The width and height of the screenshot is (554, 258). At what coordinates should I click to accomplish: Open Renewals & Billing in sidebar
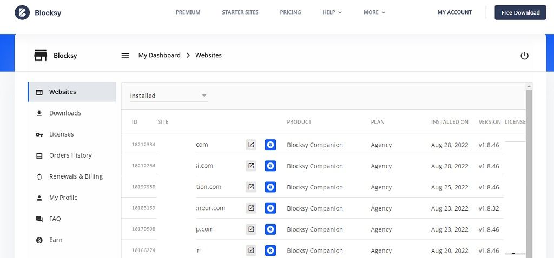72,176
